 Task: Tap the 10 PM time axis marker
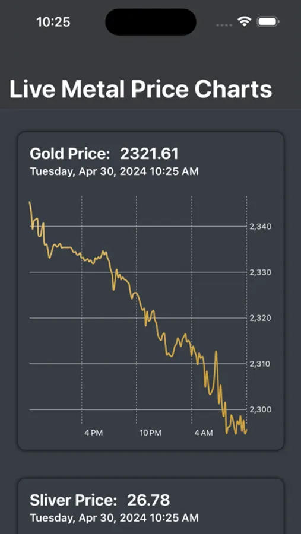coord(150,433)
